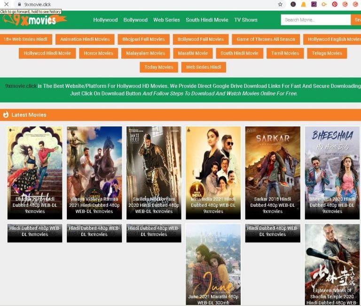The image size is (361, 306).
Task: Select the orange South Hindi Movie button
Action: pos(239,53)
